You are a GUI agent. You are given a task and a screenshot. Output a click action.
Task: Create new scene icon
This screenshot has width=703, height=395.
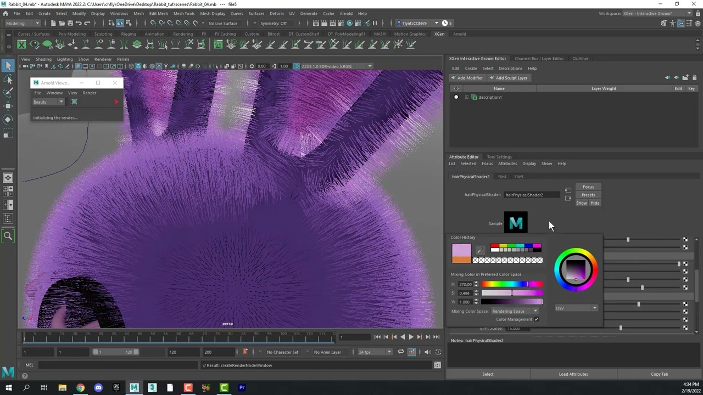(x=53, y=23)
